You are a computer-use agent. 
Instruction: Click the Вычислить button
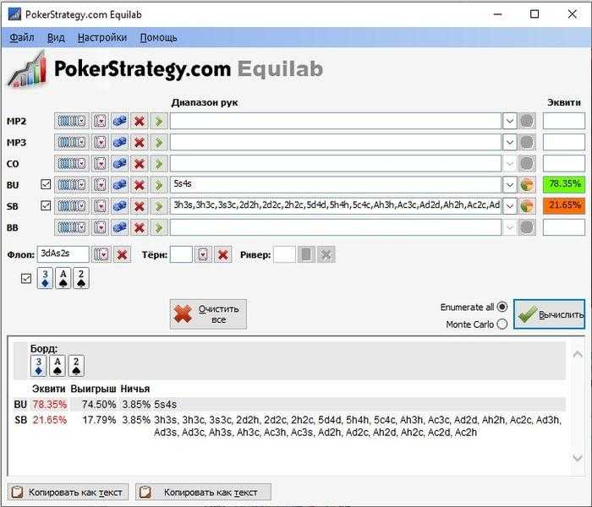coord(550,314)
